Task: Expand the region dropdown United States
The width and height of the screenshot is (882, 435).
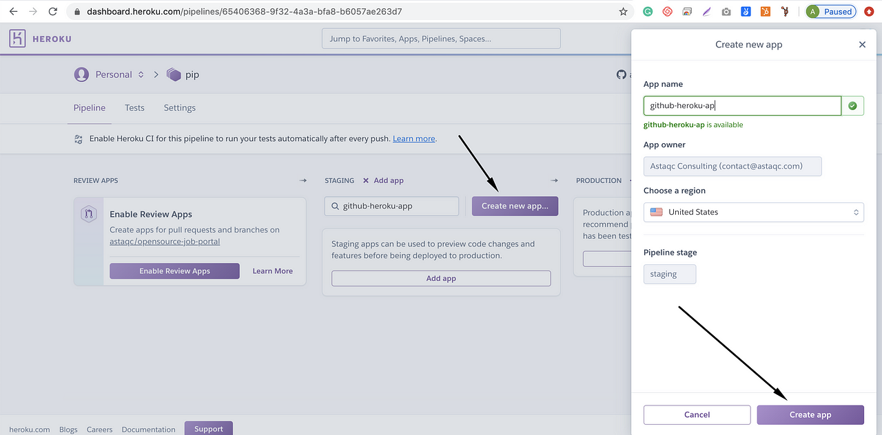Action: coord(753,212)
